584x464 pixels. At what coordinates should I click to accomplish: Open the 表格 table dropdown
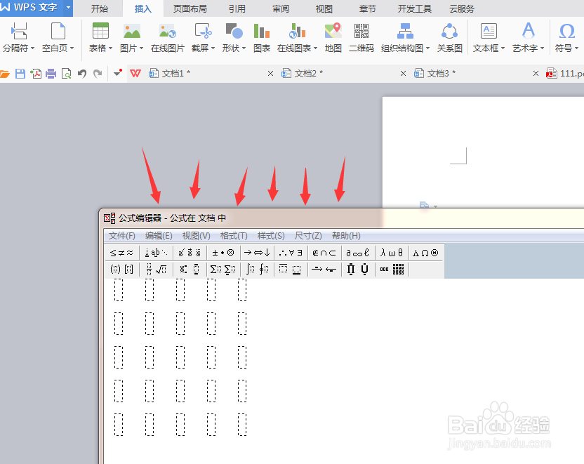pyautogui.click(x=99, y=39)
